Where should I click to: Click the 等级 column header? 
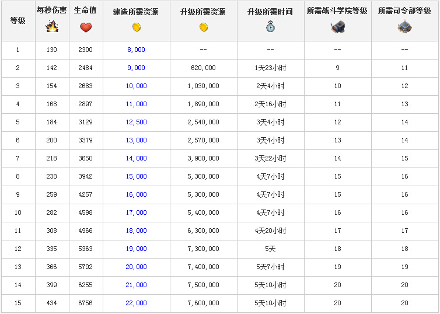coord(18,20)
